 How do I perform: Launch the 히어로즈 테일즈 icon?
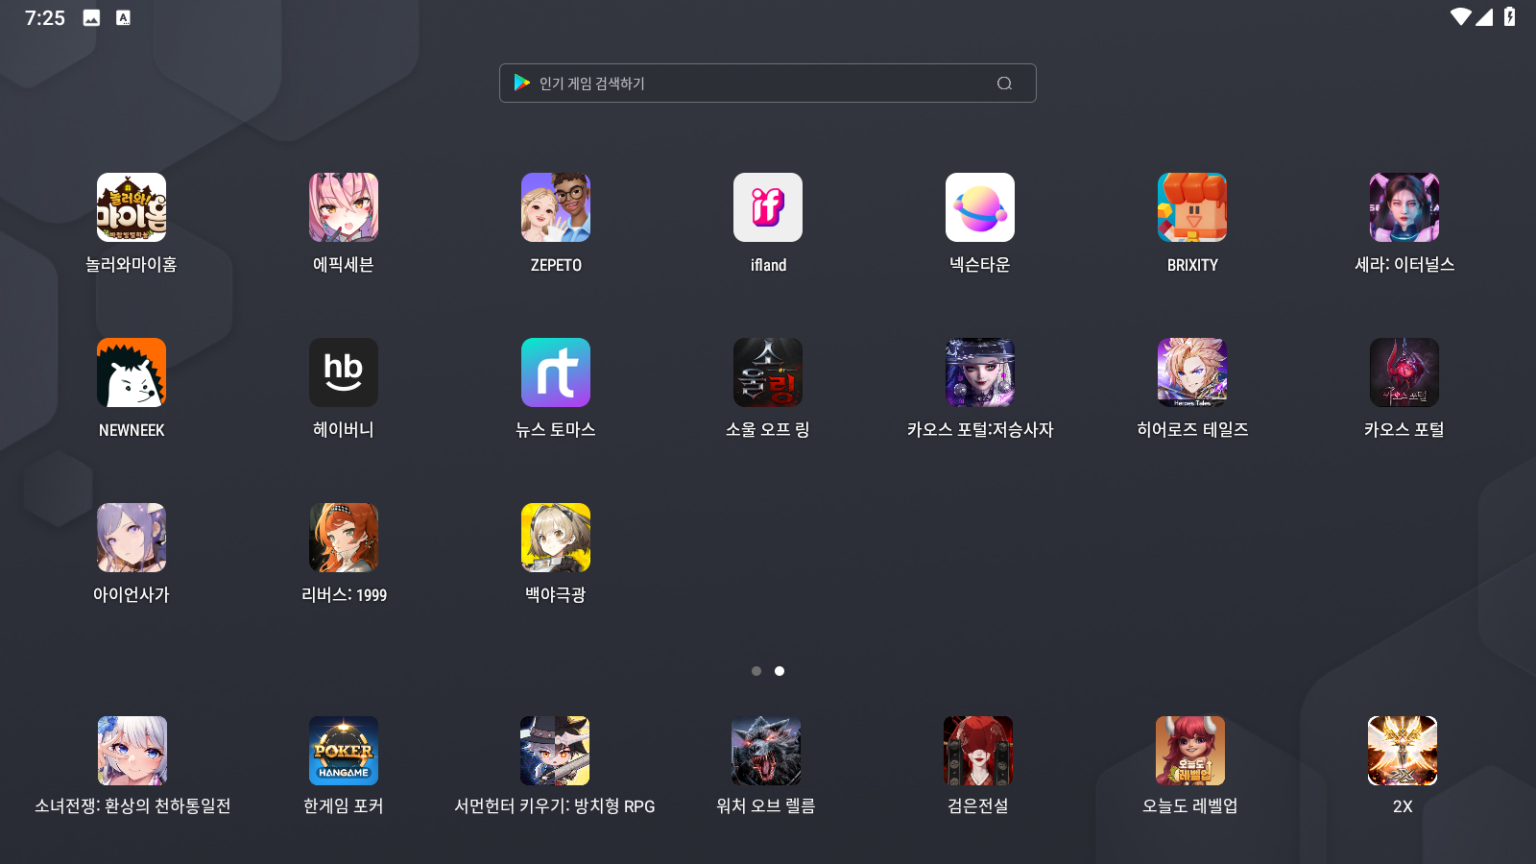1192,372
